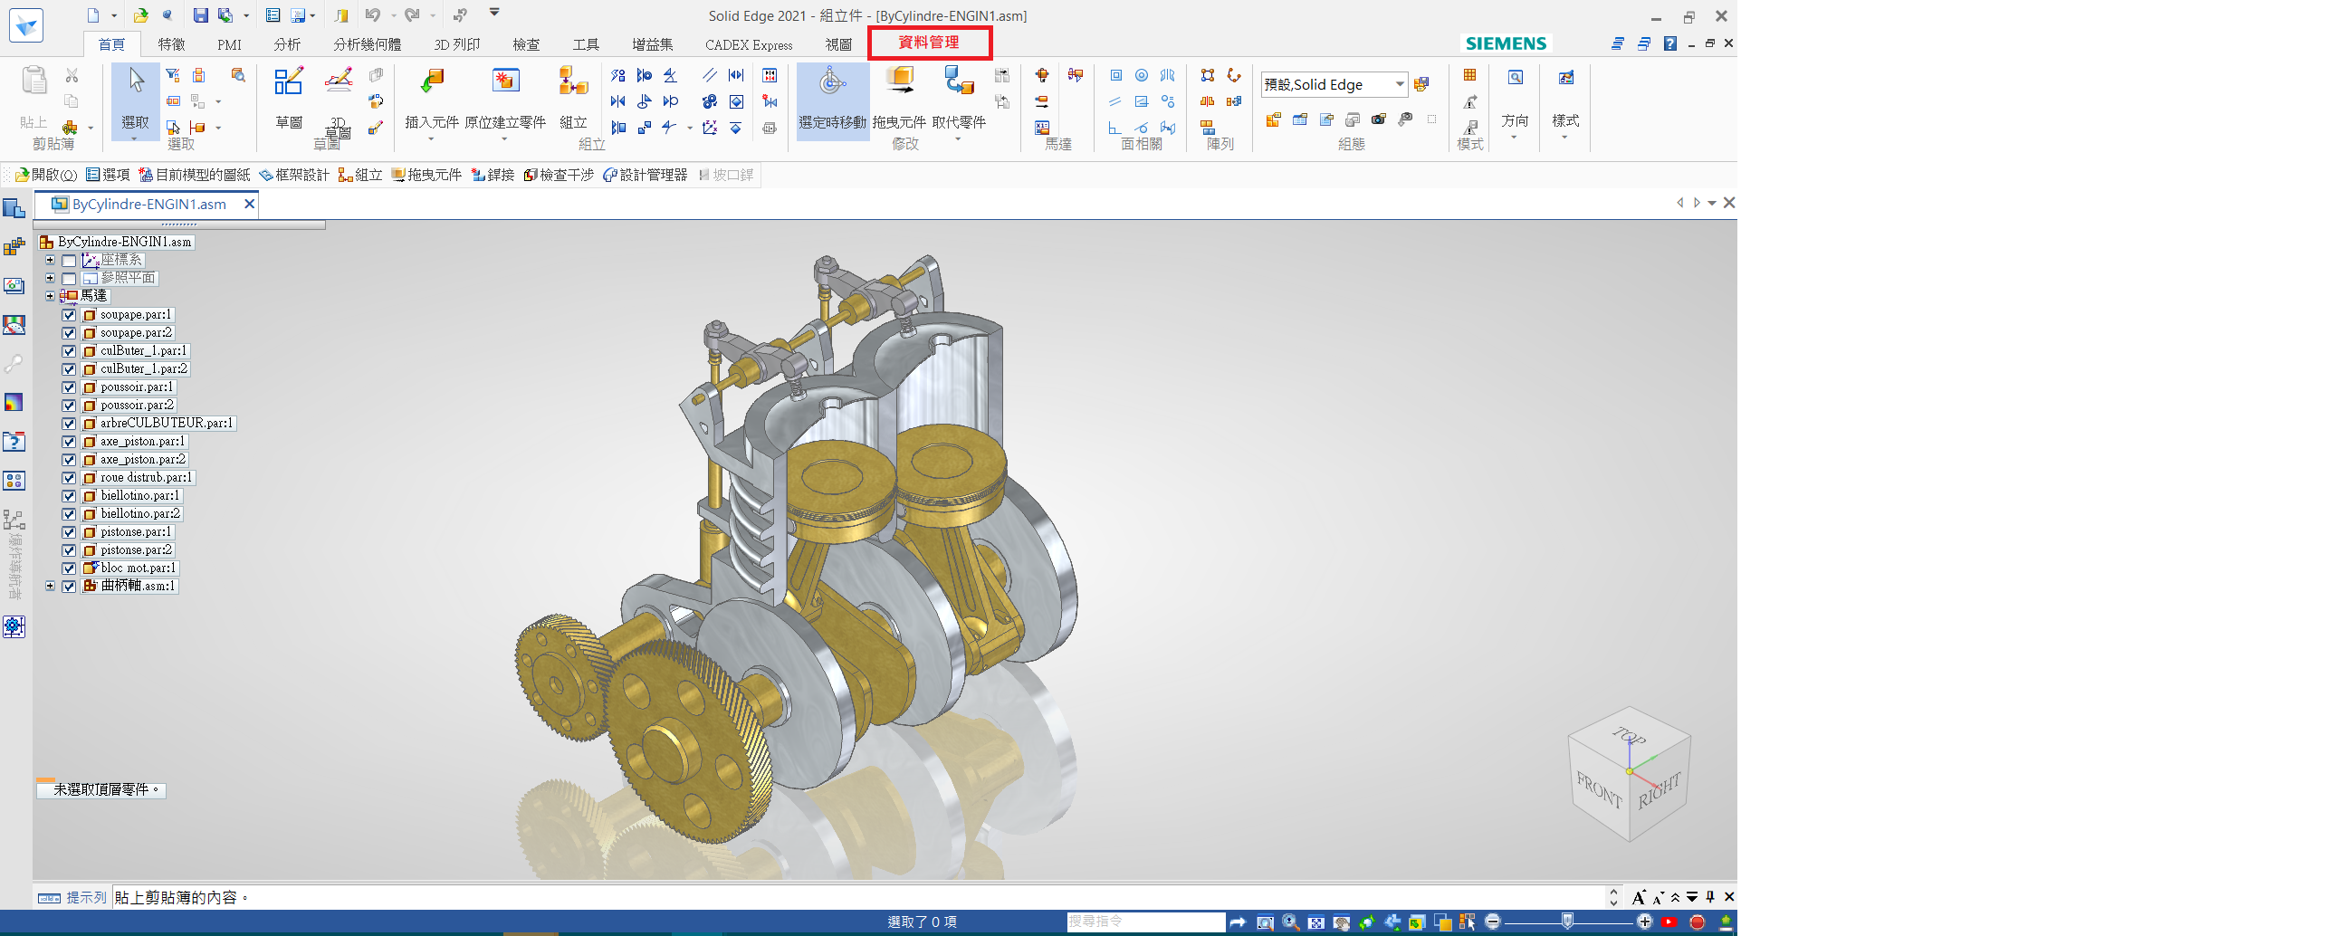Click the zoom out minus button
Screen dimensions: 2334x936
1493,922
